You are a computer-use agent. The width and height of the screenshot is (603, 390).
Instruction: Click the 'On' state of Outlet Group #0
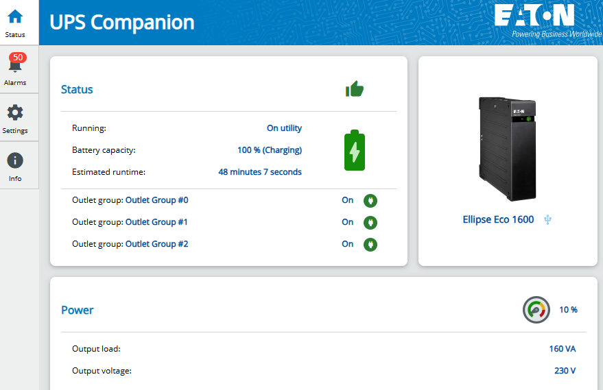click(x=348, y=200)
